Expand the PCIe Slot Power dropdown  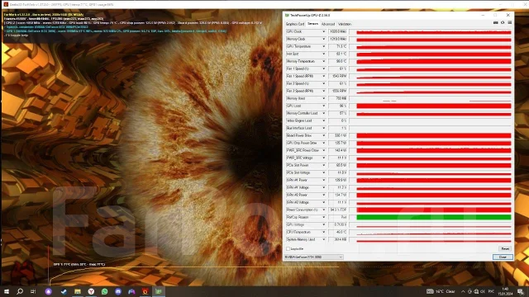point(323,165)
